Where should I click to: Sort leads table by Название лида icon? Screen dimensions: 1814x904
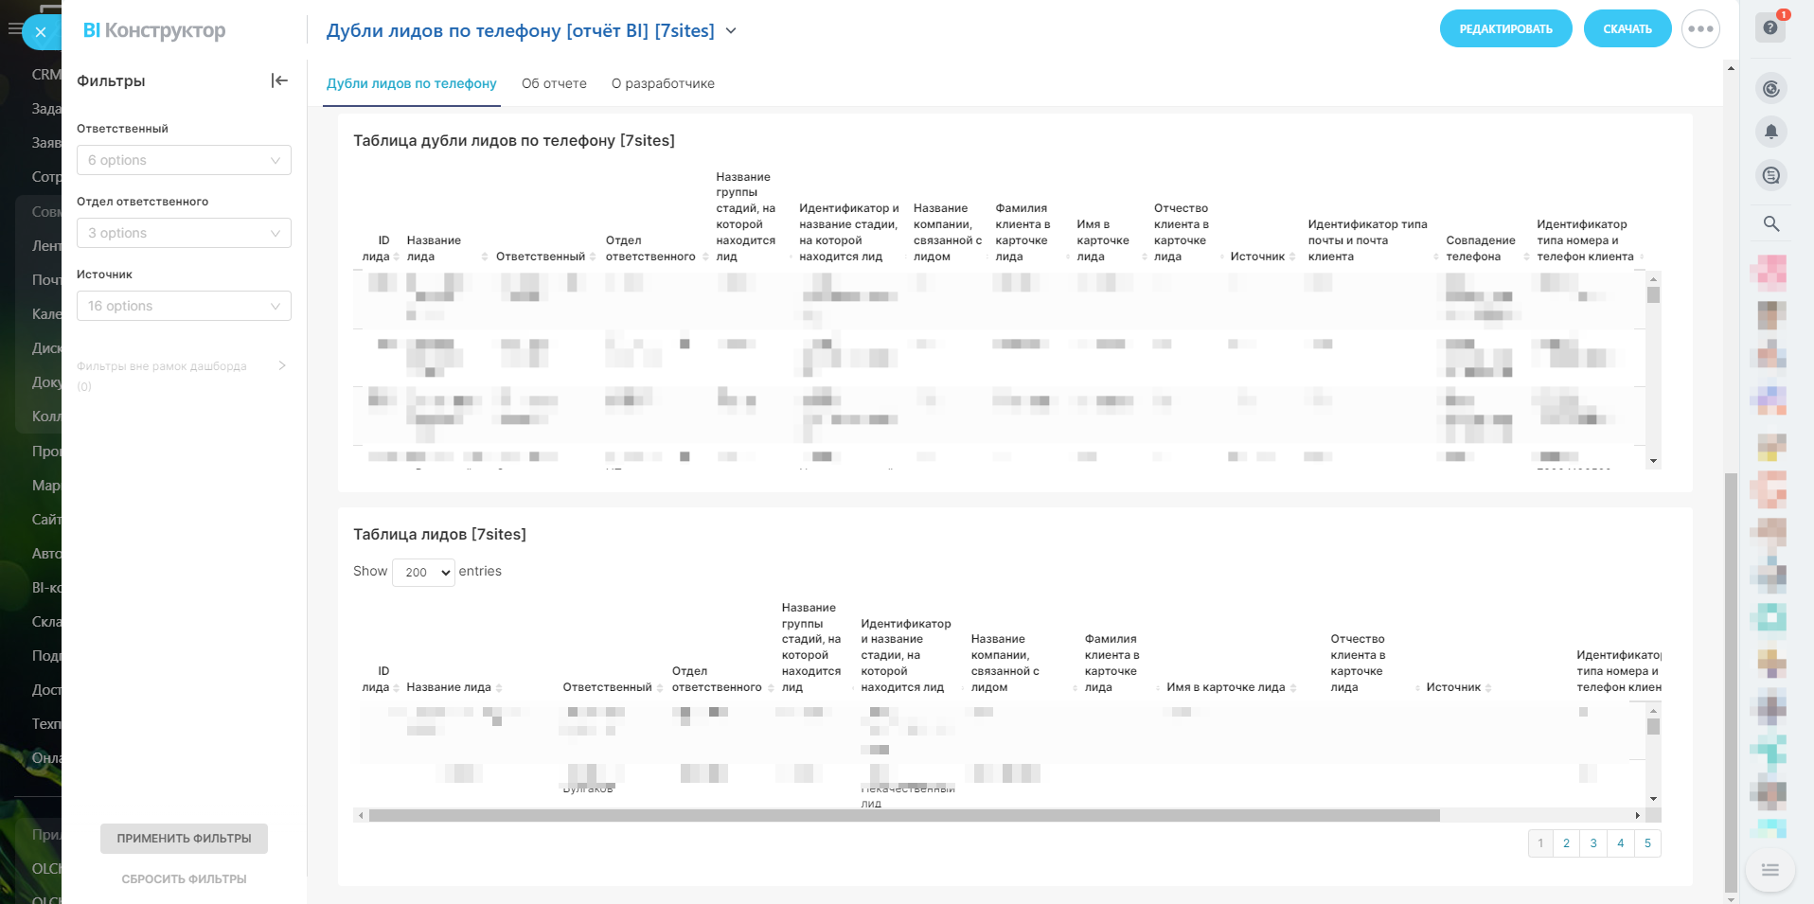(x=499, y=687)
